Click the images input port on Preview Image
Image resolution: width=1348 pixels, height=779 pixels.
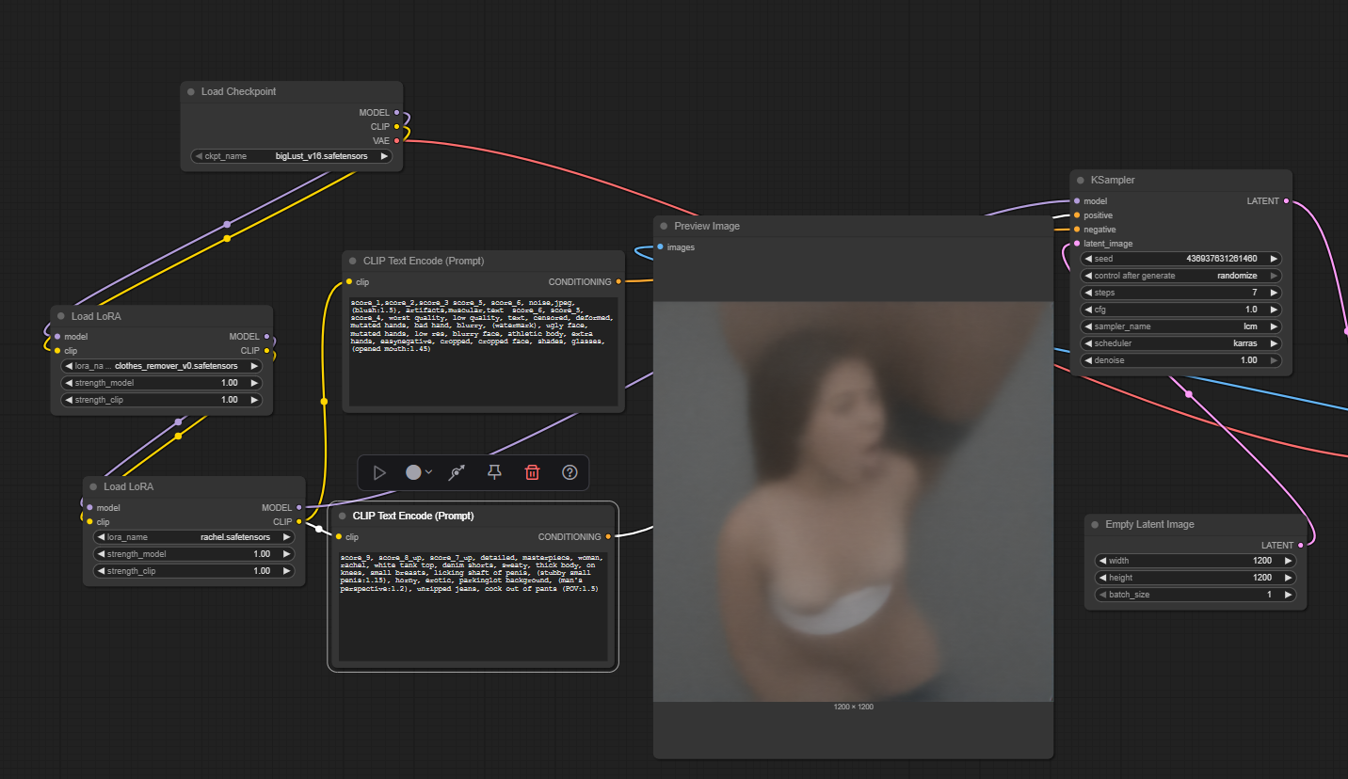tap(660, 247)
